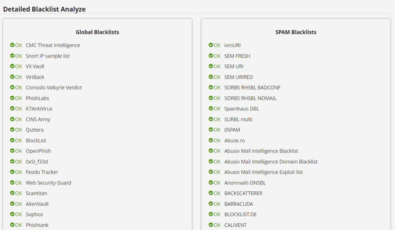Click the SPAM Blacklists heading
The height and width of the screenshot is (230, 395).
(296, 32)
